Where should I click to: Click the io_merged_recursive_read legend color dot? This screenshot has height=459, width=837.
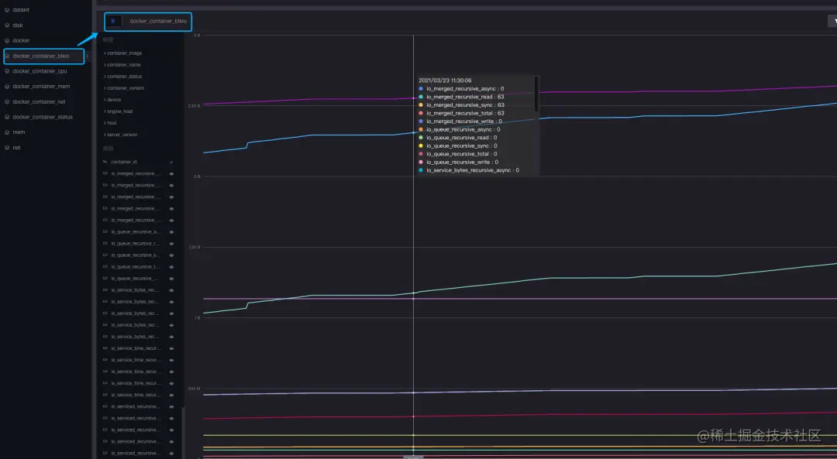coord(421,97)
